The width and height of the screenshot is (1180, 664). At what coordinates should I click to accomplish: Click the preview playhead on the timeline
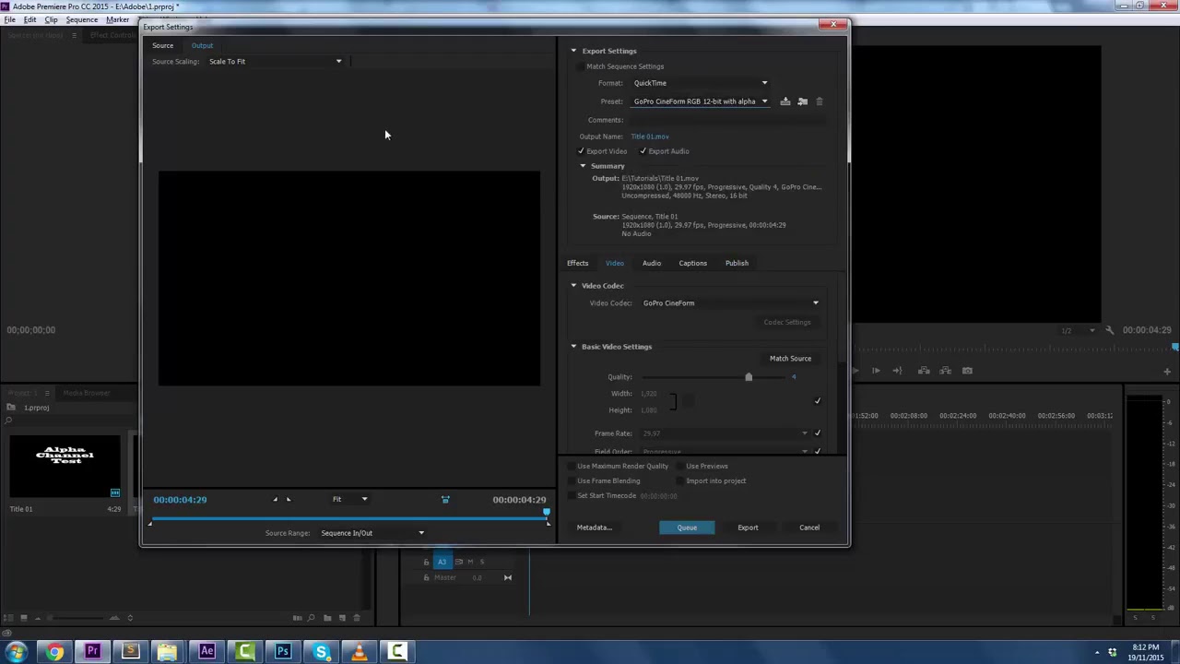pyautogui.click(x=547, y=513)
